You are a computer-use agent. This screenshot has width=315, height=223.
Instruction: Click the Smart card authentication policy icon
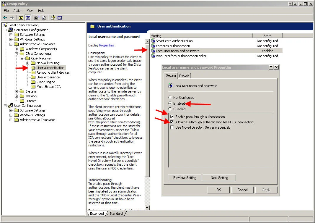(153, 41)
